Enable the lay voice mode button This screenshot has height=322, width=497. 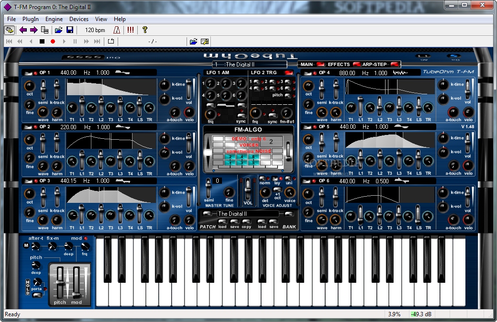pyautogui.click(x=275, y=179)
